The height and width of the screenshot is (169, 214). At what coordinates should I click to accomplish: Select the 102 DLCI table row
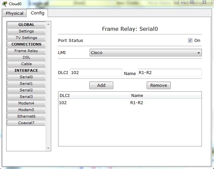[x=130, y=103]
